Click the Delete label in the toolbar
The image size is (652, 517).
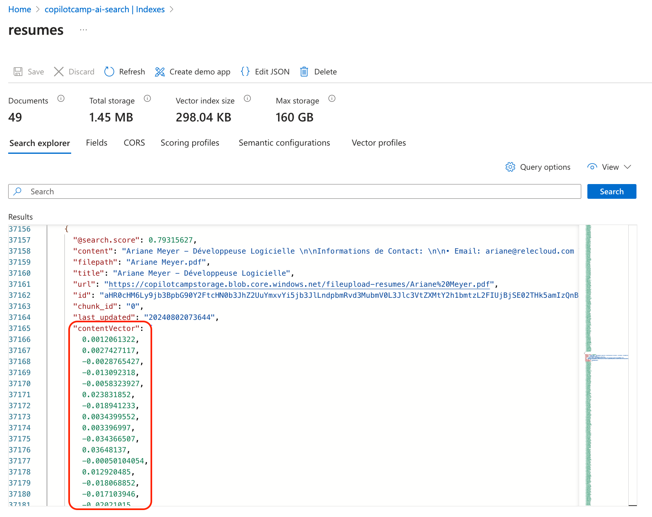click(x=326, y=72)
